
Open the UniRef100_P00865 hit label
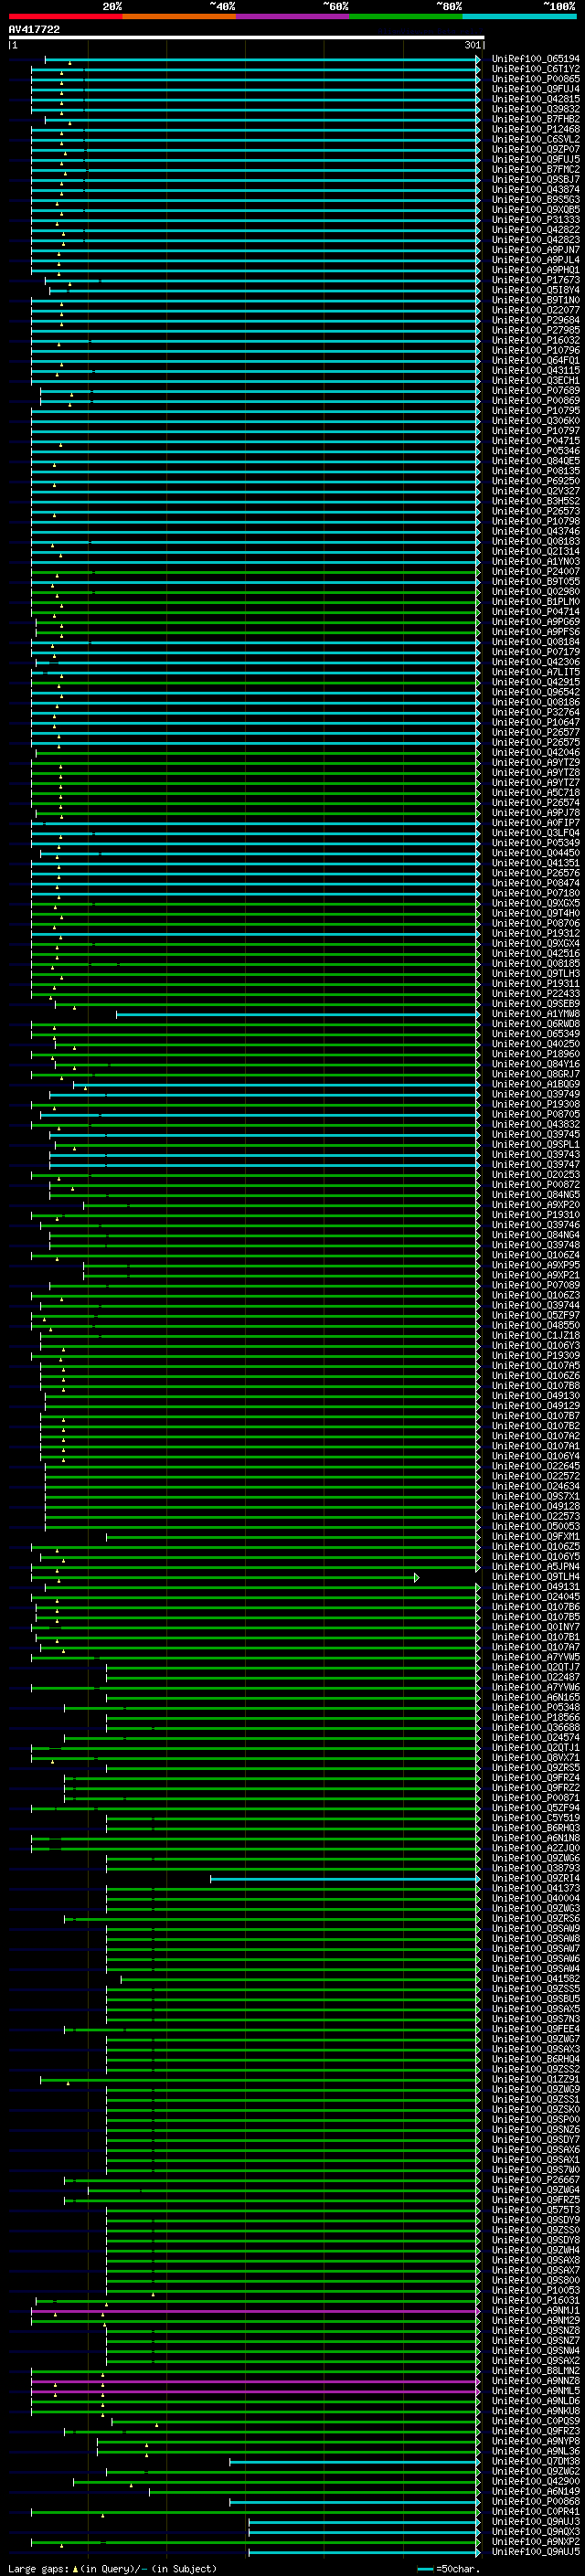[x=536, y=79]
